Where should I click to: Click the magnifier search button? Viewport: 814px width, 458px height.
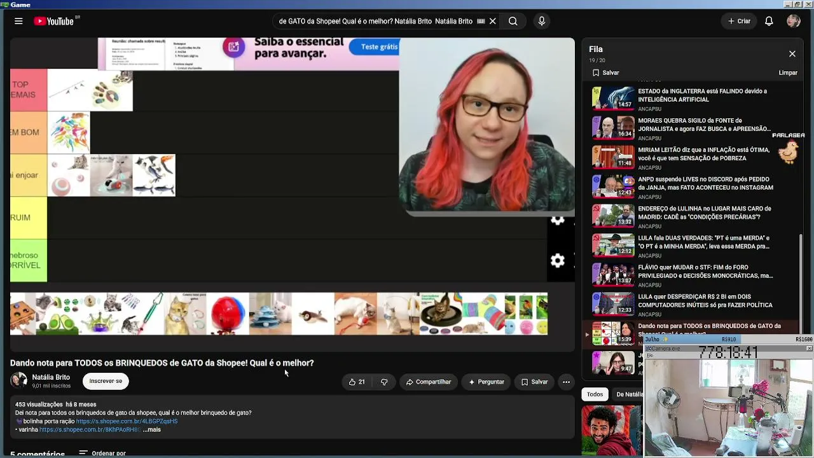pos(513,21)
